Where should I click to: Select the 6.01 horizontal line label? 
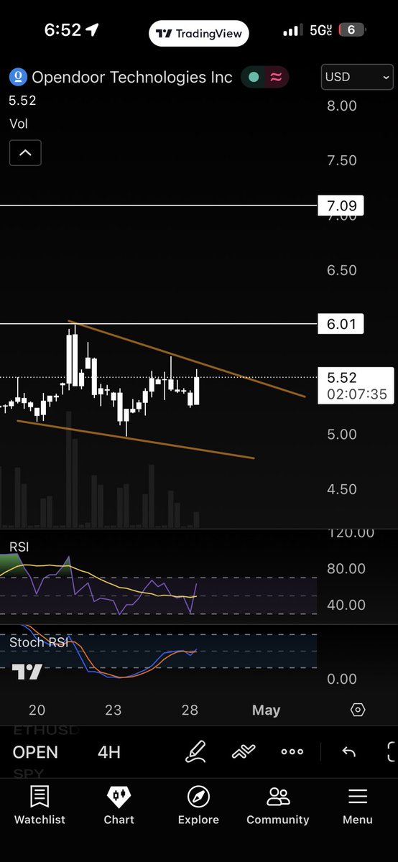[x=341, y=324]
